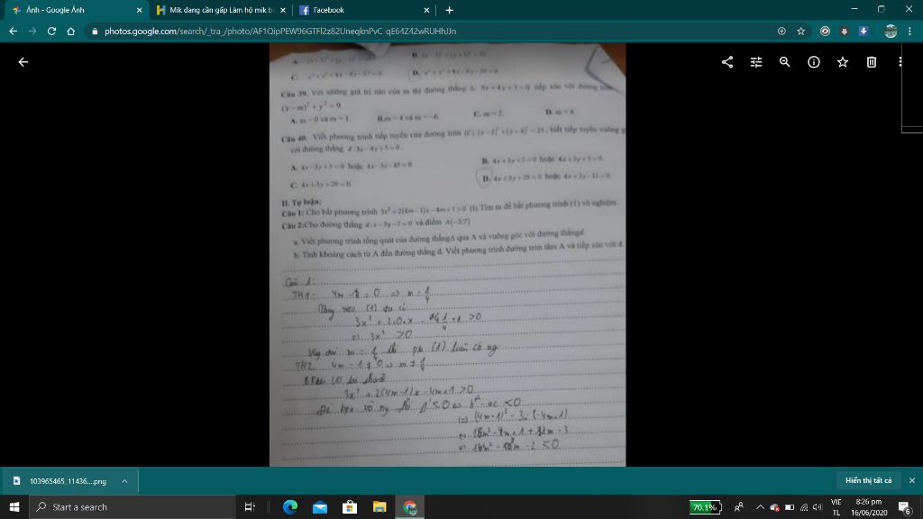This screenshot has height=519, width=923.
Task: Open Google Photos more options menu
Action: (x=900, y=62)
